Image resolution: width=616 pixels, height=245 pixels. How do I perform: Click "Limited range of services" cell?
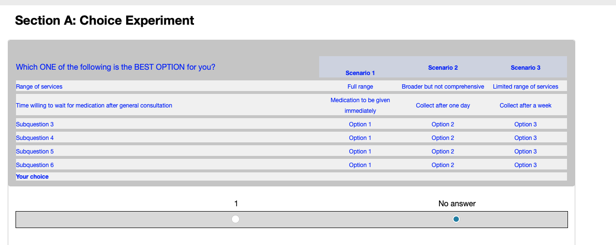click(x=525, y=87)
